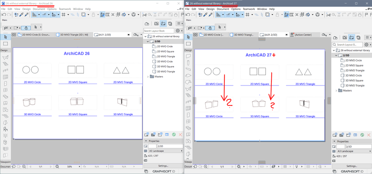Select 2D MVO Triangle in Archicad 27 navigator
This screenshot has height=174, width=372.
click(x=352, y=71)
